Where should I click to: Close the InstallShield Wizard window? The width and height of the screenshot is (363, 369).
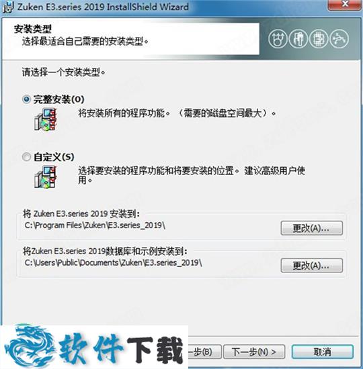coord(346,4)
